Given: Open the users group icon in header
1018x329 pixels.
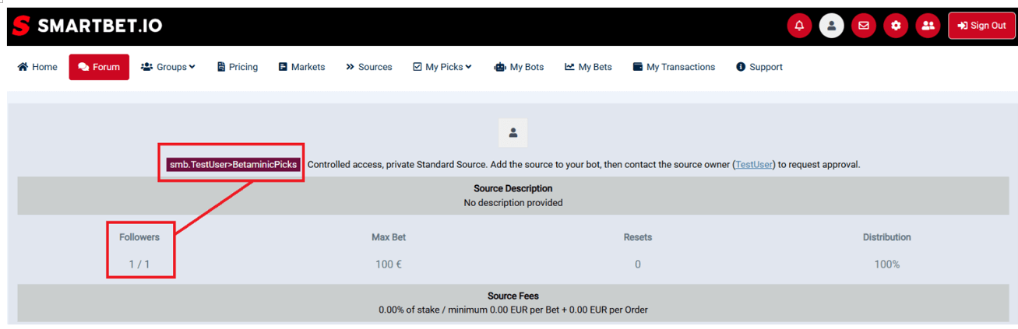Looking at the screenshot, I should point(928,26).
